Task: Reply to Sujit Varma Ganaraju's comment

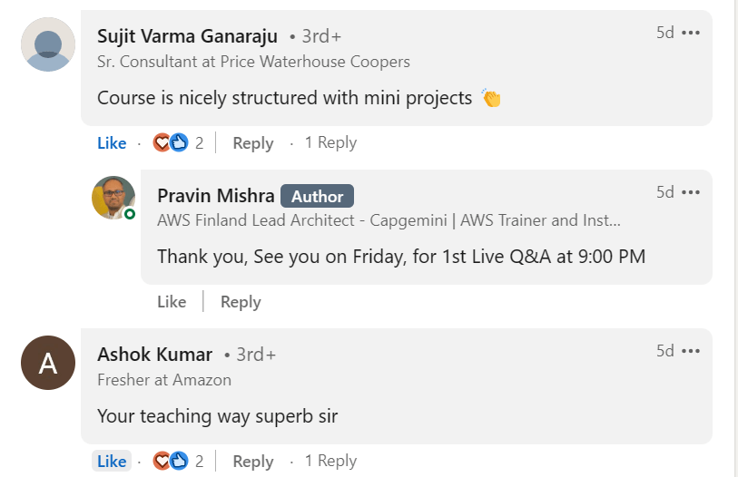Action: coord(252,143)
